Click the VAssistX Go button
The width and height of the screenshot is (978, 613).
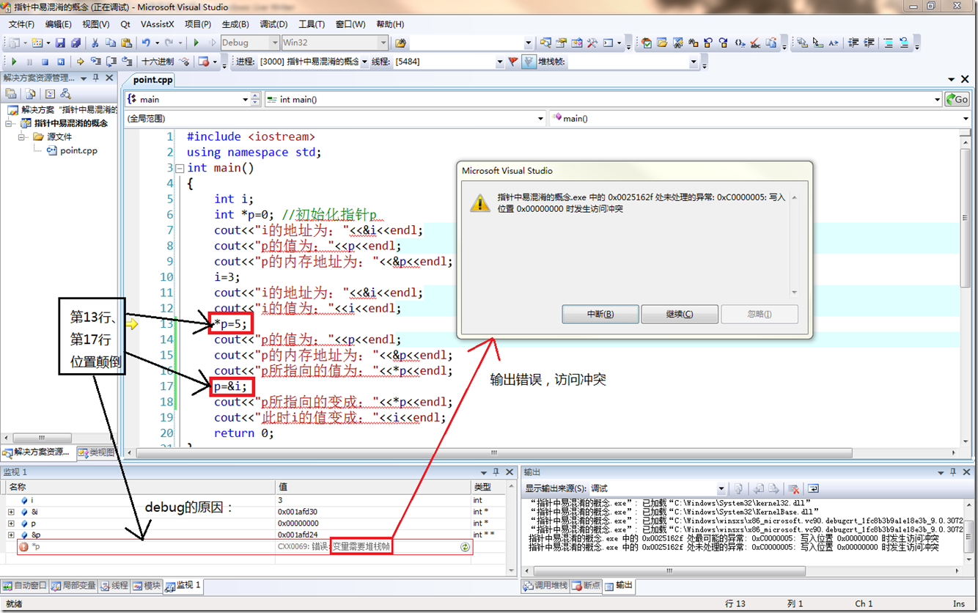957,99
